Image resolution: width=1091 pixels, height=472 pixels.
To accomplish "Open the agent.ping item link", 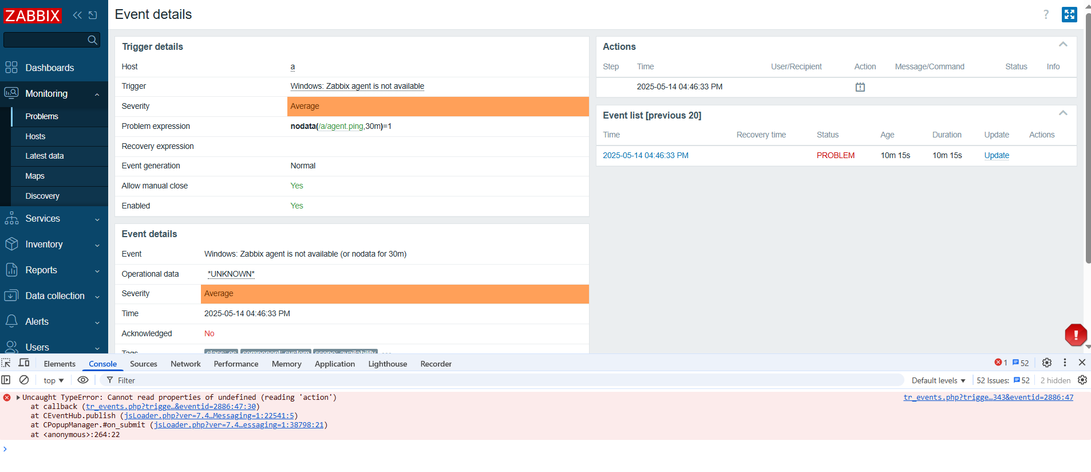I will tap(341, 126).
